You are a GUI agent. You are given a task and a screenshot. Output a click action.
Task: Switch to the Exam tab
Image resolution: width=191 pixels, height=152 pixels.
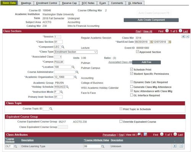tap(103, 3)
